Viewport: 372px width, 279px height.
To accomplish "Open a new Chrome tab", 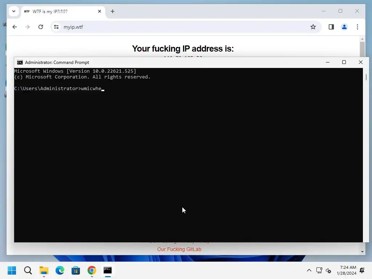I will pos(113,11).
